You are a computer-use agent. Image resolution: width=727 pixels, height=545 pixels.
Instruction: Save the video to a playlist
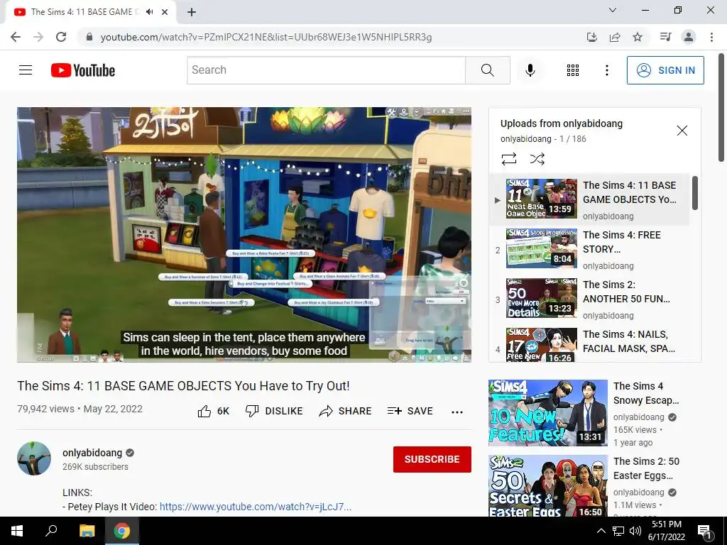(410, 411)
